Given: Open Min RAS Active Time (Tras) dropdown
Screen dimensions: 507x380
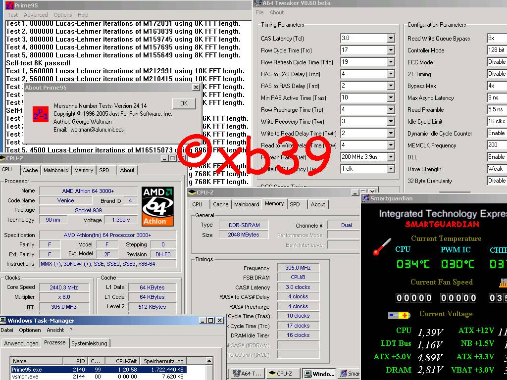Looking at the screenshot, I should click(391, 97).
